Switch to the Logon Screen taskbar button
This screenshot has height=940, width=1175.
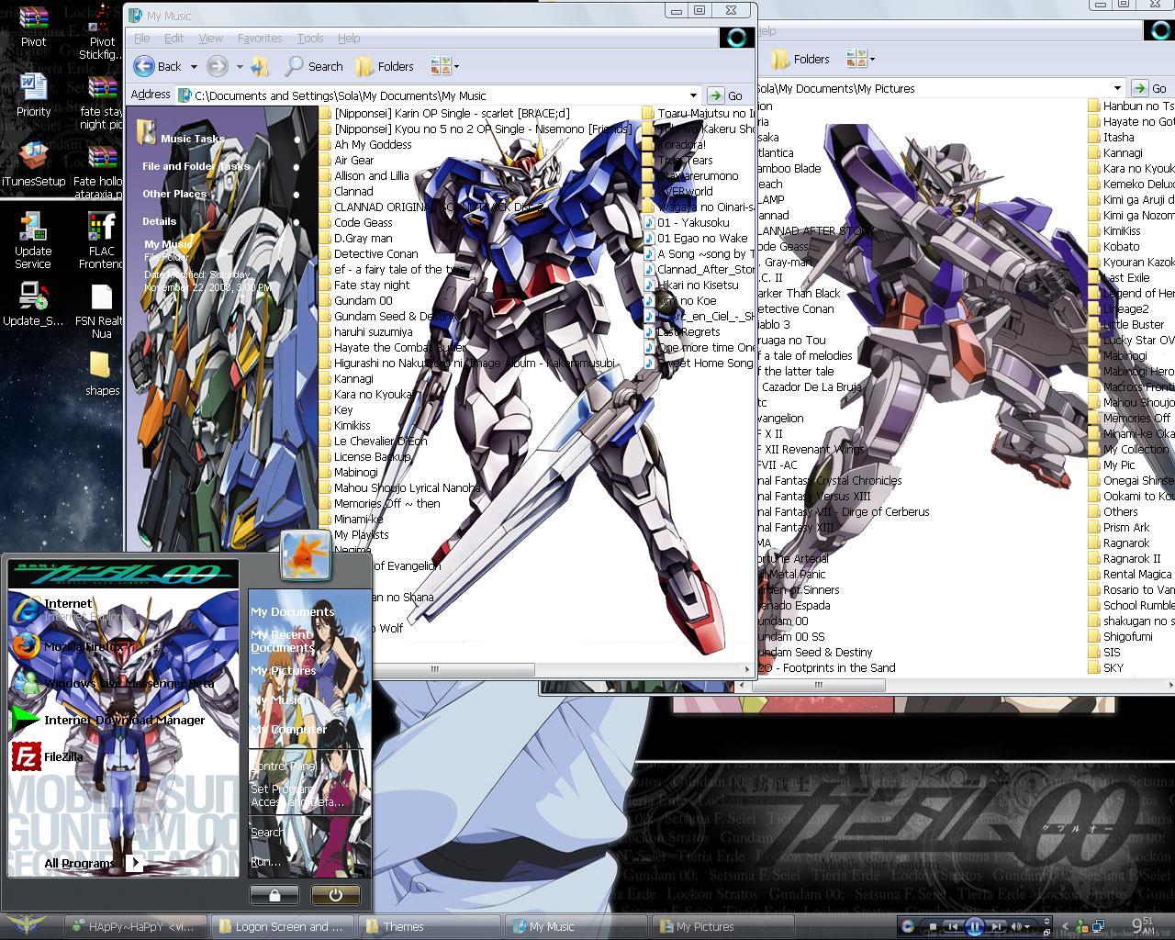tap(281, 926)
